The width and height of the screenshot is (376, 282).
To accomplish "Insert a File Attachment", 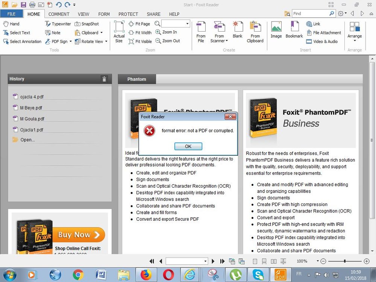I will pyautogui.click(x=323, y=32).
